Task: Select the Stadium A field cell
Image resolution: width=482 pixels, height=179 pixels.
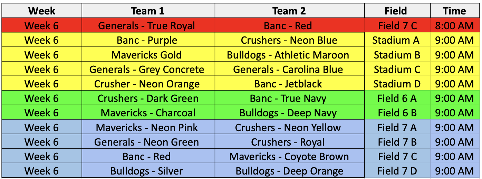Action: (396, 40)
